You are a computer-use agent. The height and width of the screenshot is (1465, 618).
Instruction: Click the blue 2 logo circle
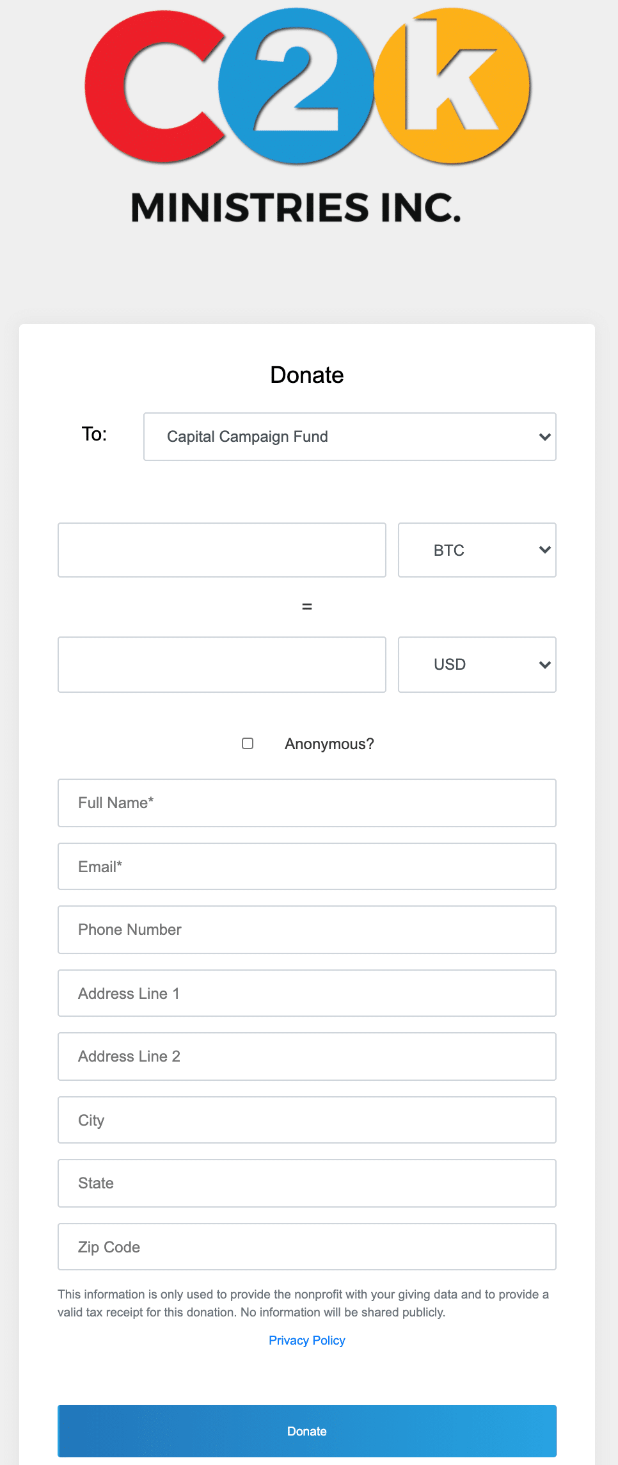tap(296, 86)
